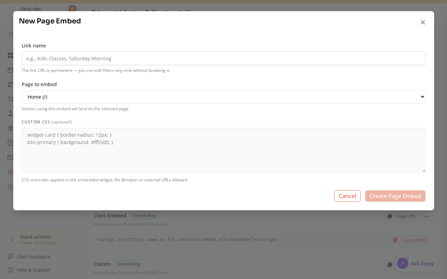Image resolution: width=447 pixels, height=279 pixels.
Task: Click the 4ufi73mx link URL text
Action: pyautogui.click(x=131, y=273)
